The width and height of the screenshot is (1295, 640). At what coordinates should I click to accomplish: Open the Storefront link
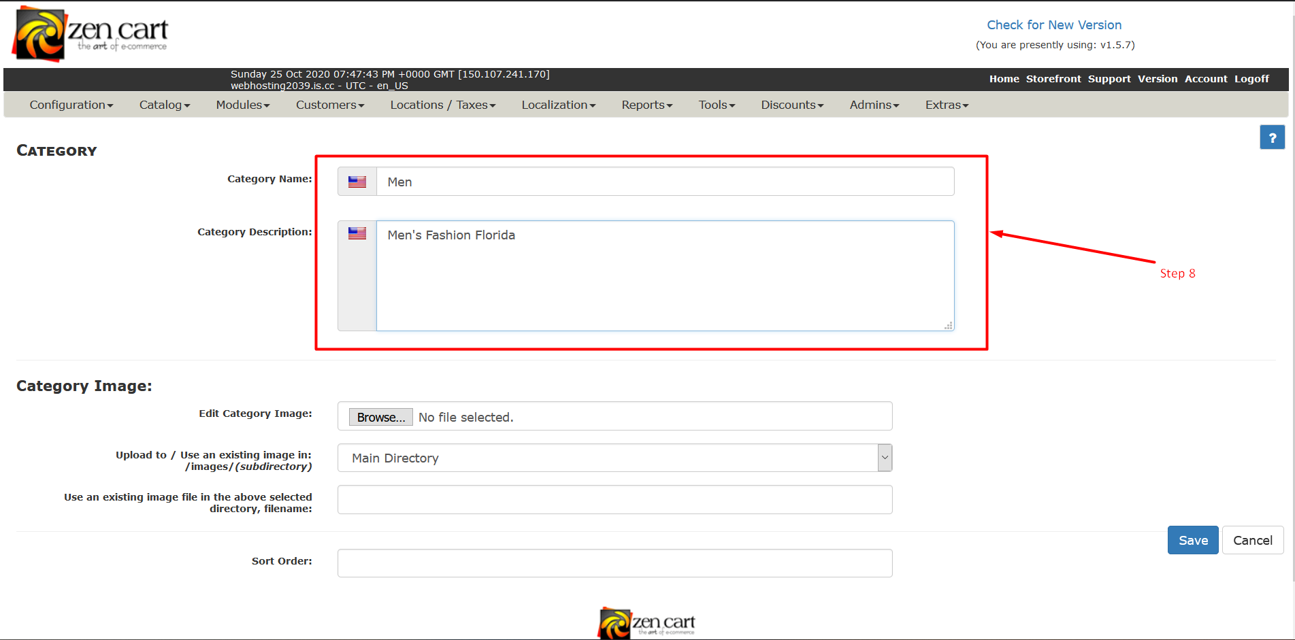[1053, 79]
